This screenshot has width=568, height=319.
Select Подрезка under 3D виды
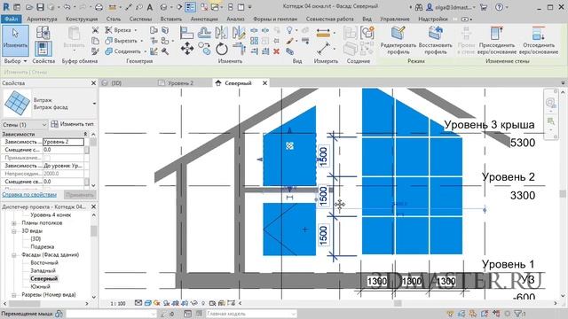tap(42, 247)
